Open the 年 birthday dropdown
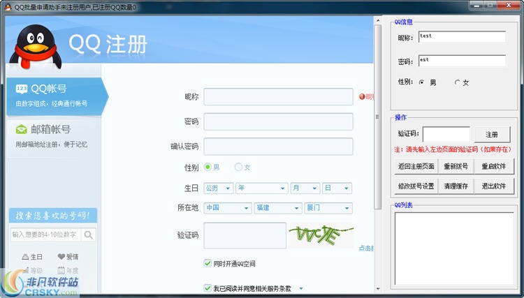 tap(262, 188)
